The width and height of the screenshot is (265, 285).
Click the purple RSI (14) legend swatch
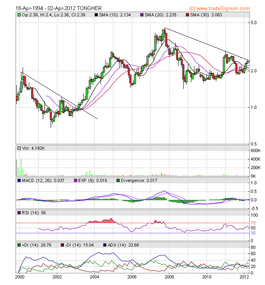(x=19, y=213)
